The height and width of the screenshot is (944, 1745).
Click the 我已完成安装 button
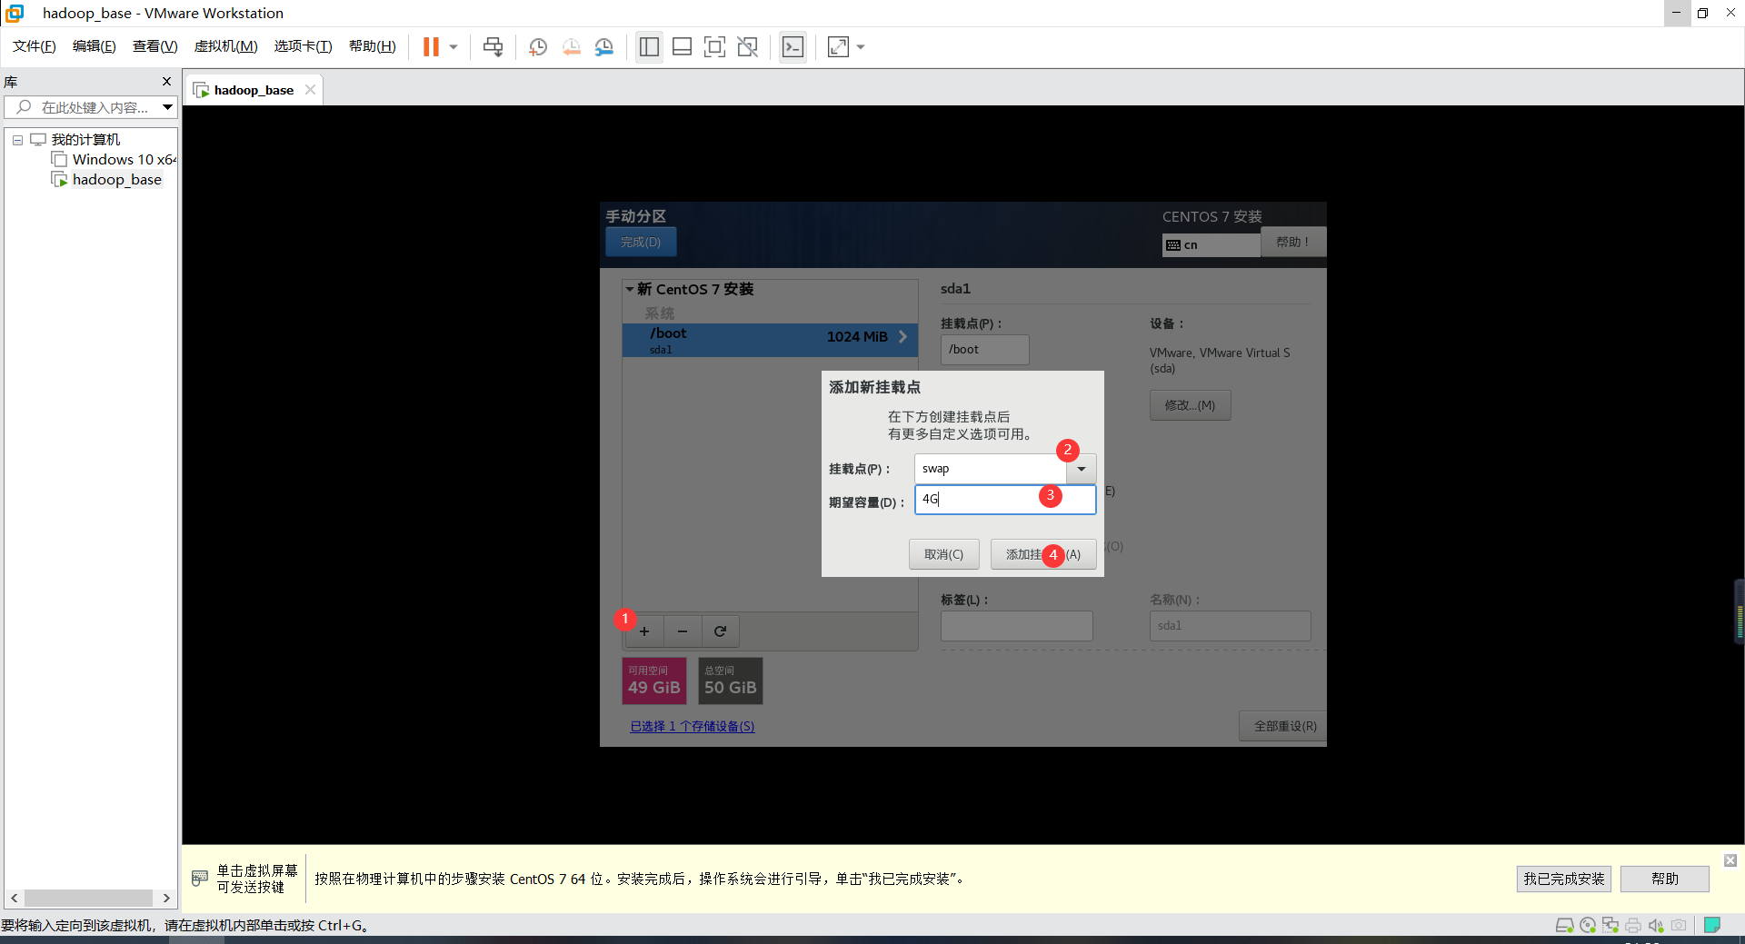point(1564,879)
